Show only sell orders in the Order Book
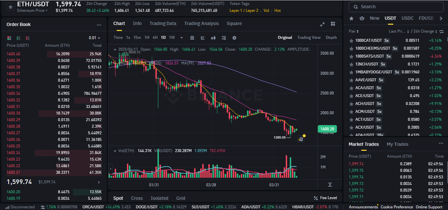 [27, 38]
